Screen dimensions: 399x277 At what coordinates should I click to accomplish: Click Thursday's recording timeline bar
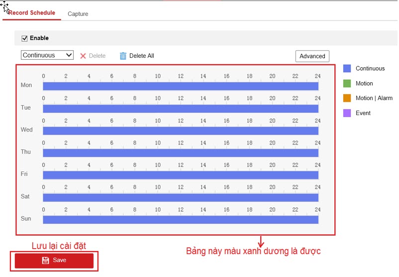tap(180, 153)
